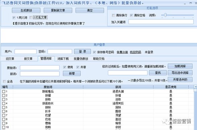197x130 pixels.
Task: Adjust the 词频 slider handle
Action: pos(165,15)
